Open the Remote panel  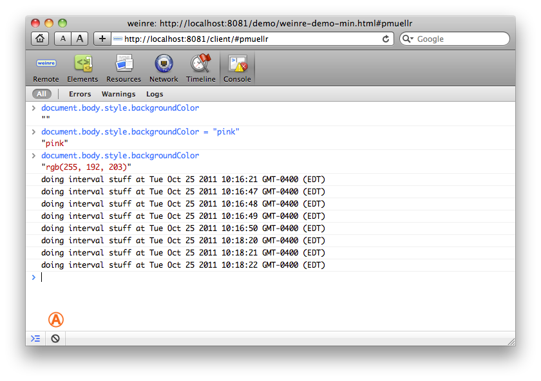(46, 69)
